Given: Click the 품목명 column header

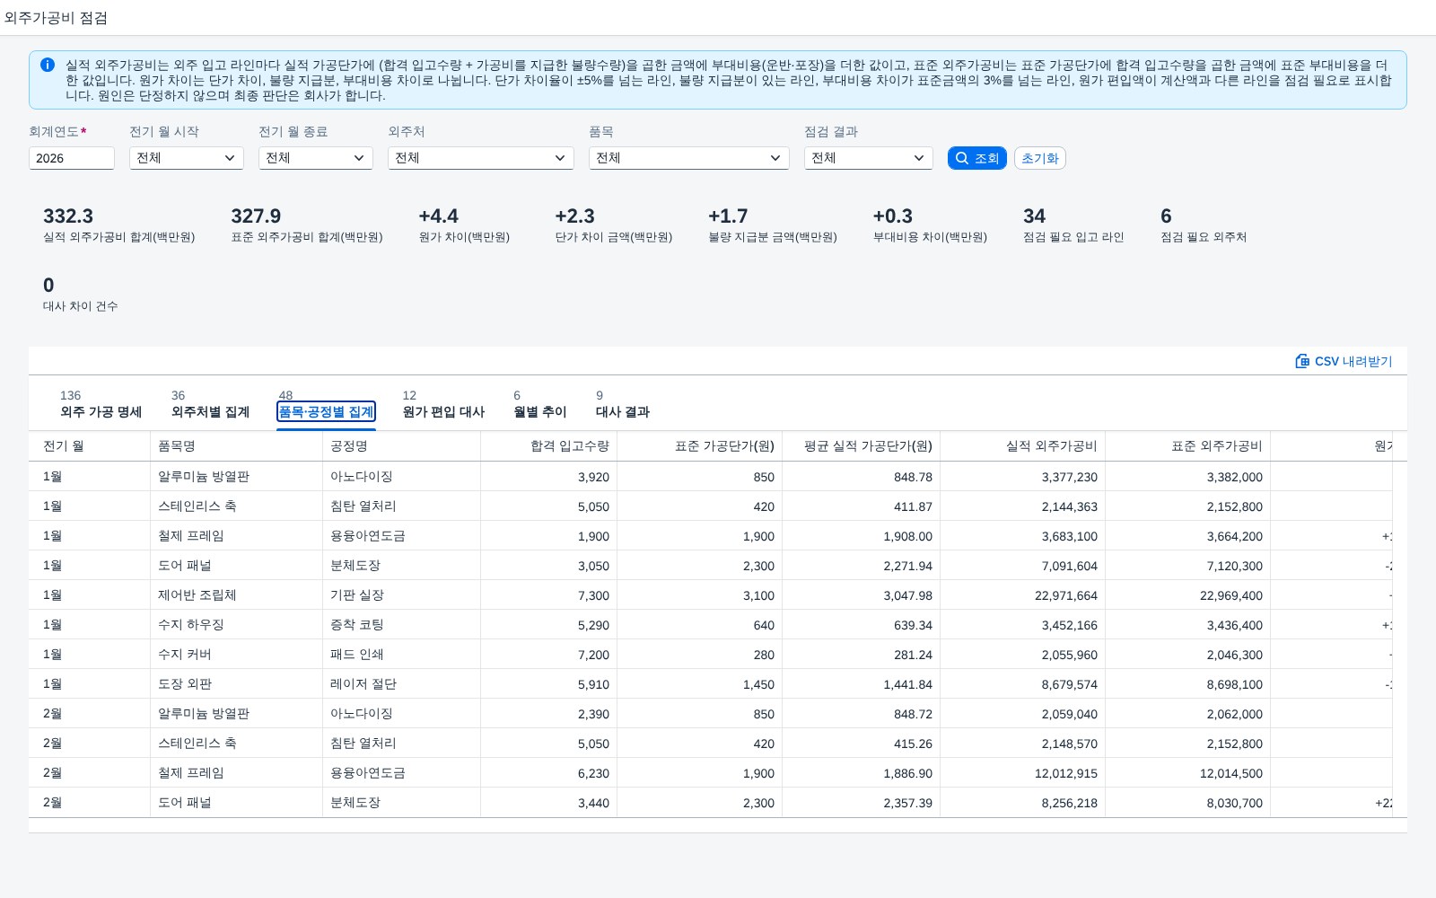Looking at the screenshot, I should 237,446.
